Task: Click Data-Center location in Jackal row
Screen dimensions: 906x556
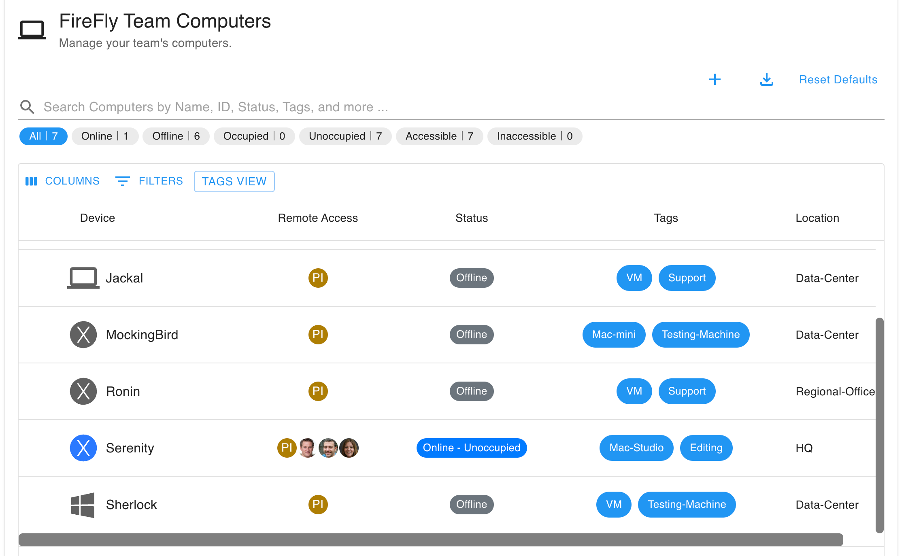Action: click(827, 278)
